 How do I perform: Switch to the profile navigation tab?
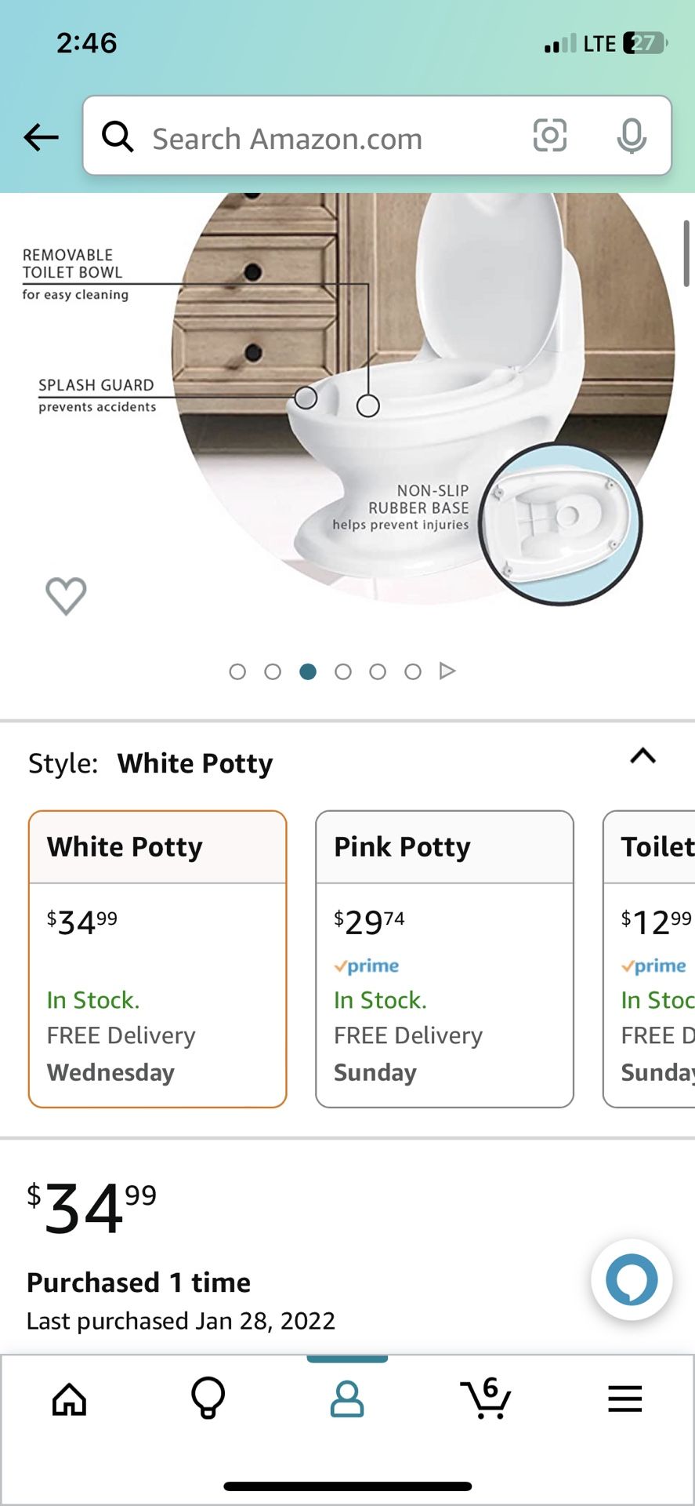pos(347,1398)
